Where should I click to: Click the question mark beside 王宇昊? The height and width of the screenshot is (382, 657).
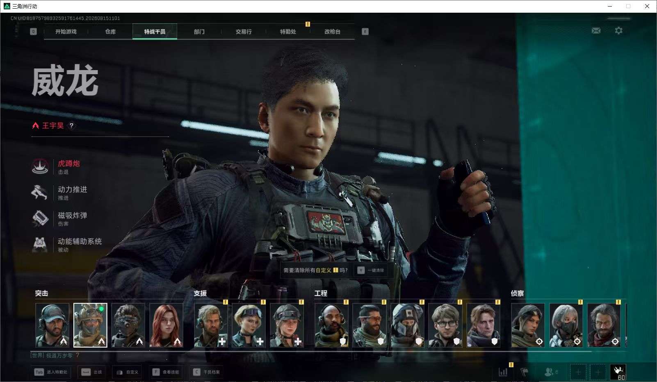tap(71, 126)
